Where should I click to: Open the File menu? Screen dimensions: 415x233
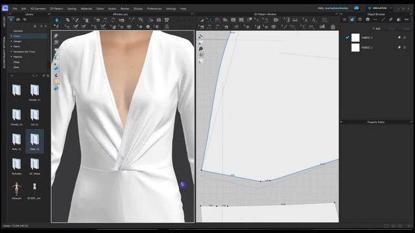coord(15,8)
